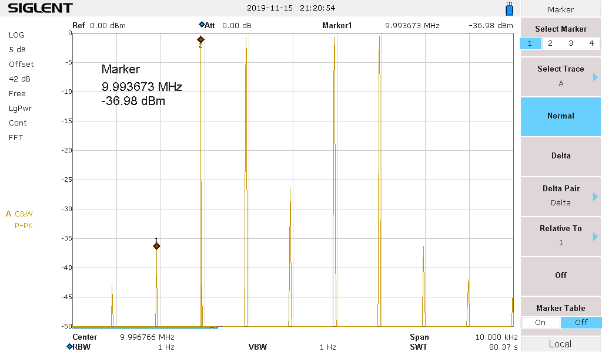Click the blue diamond next to RBW
Screen dimensions: 602x352
pos(69,347)
